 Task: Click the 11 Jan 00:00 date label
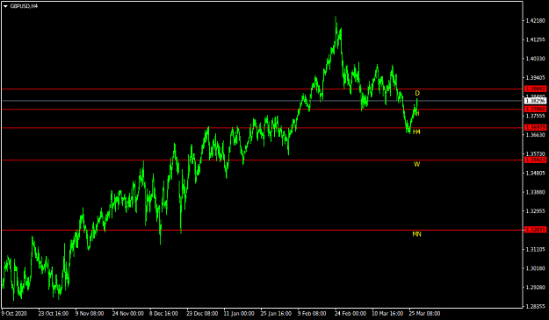(239, 314)
